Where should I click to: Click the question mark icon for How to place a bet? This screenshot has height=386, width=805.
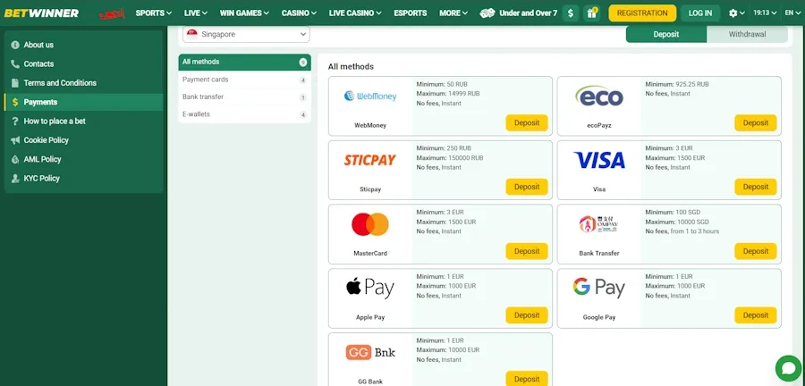(x=15, y=121)
